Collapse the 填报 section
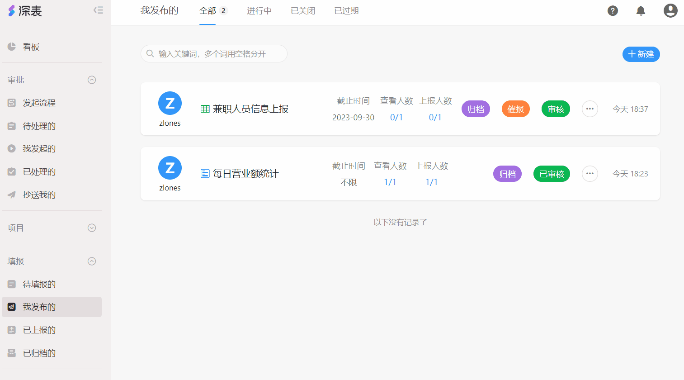Screen dimensions: 684x380 click(92, 261)
